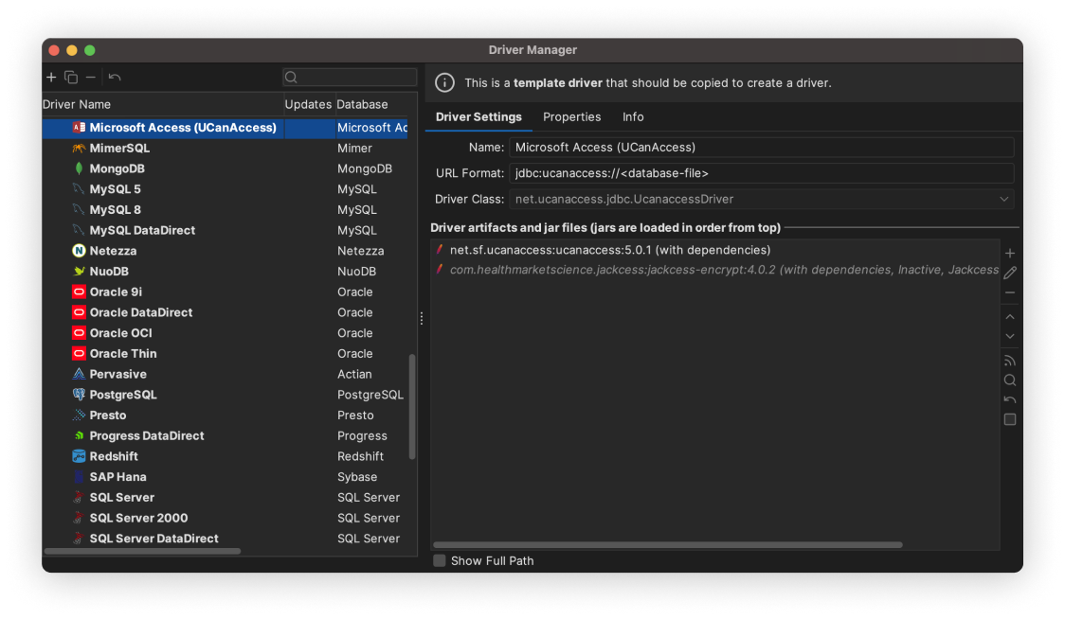Image resolution: width=1065 pixels, height=619 pixels.
Task: Open the Properties tab
Action: pos(572,116)
